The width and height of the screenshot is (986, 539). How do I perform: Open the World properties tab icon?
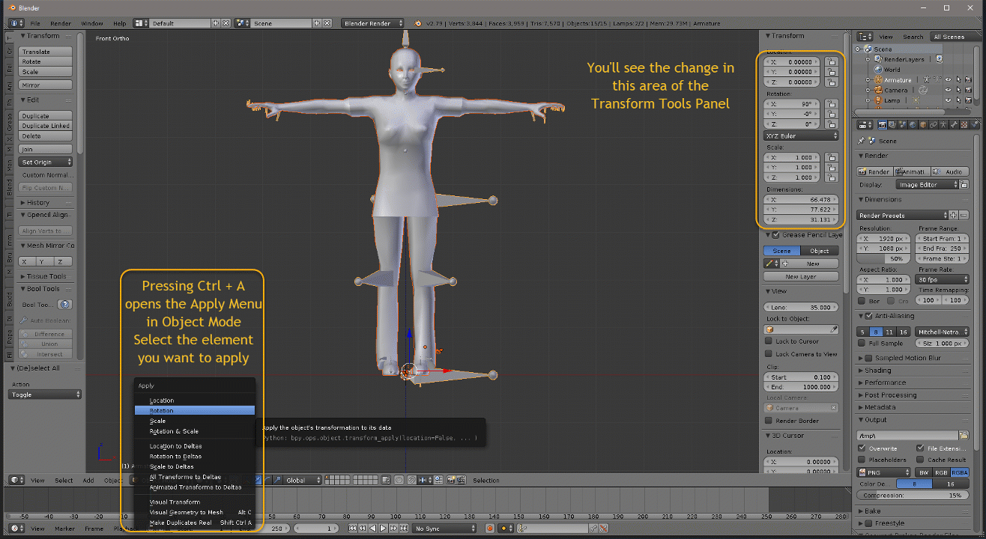pos(913,125)
